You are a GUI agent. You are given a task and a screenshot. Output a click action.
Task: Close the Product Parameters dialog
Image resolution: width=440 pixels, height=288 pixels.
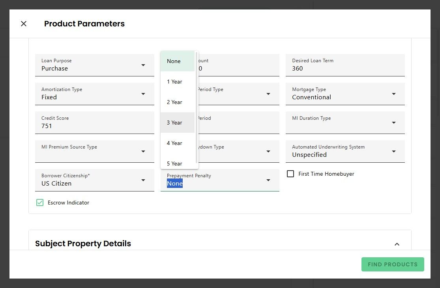[x=24, y=24]
